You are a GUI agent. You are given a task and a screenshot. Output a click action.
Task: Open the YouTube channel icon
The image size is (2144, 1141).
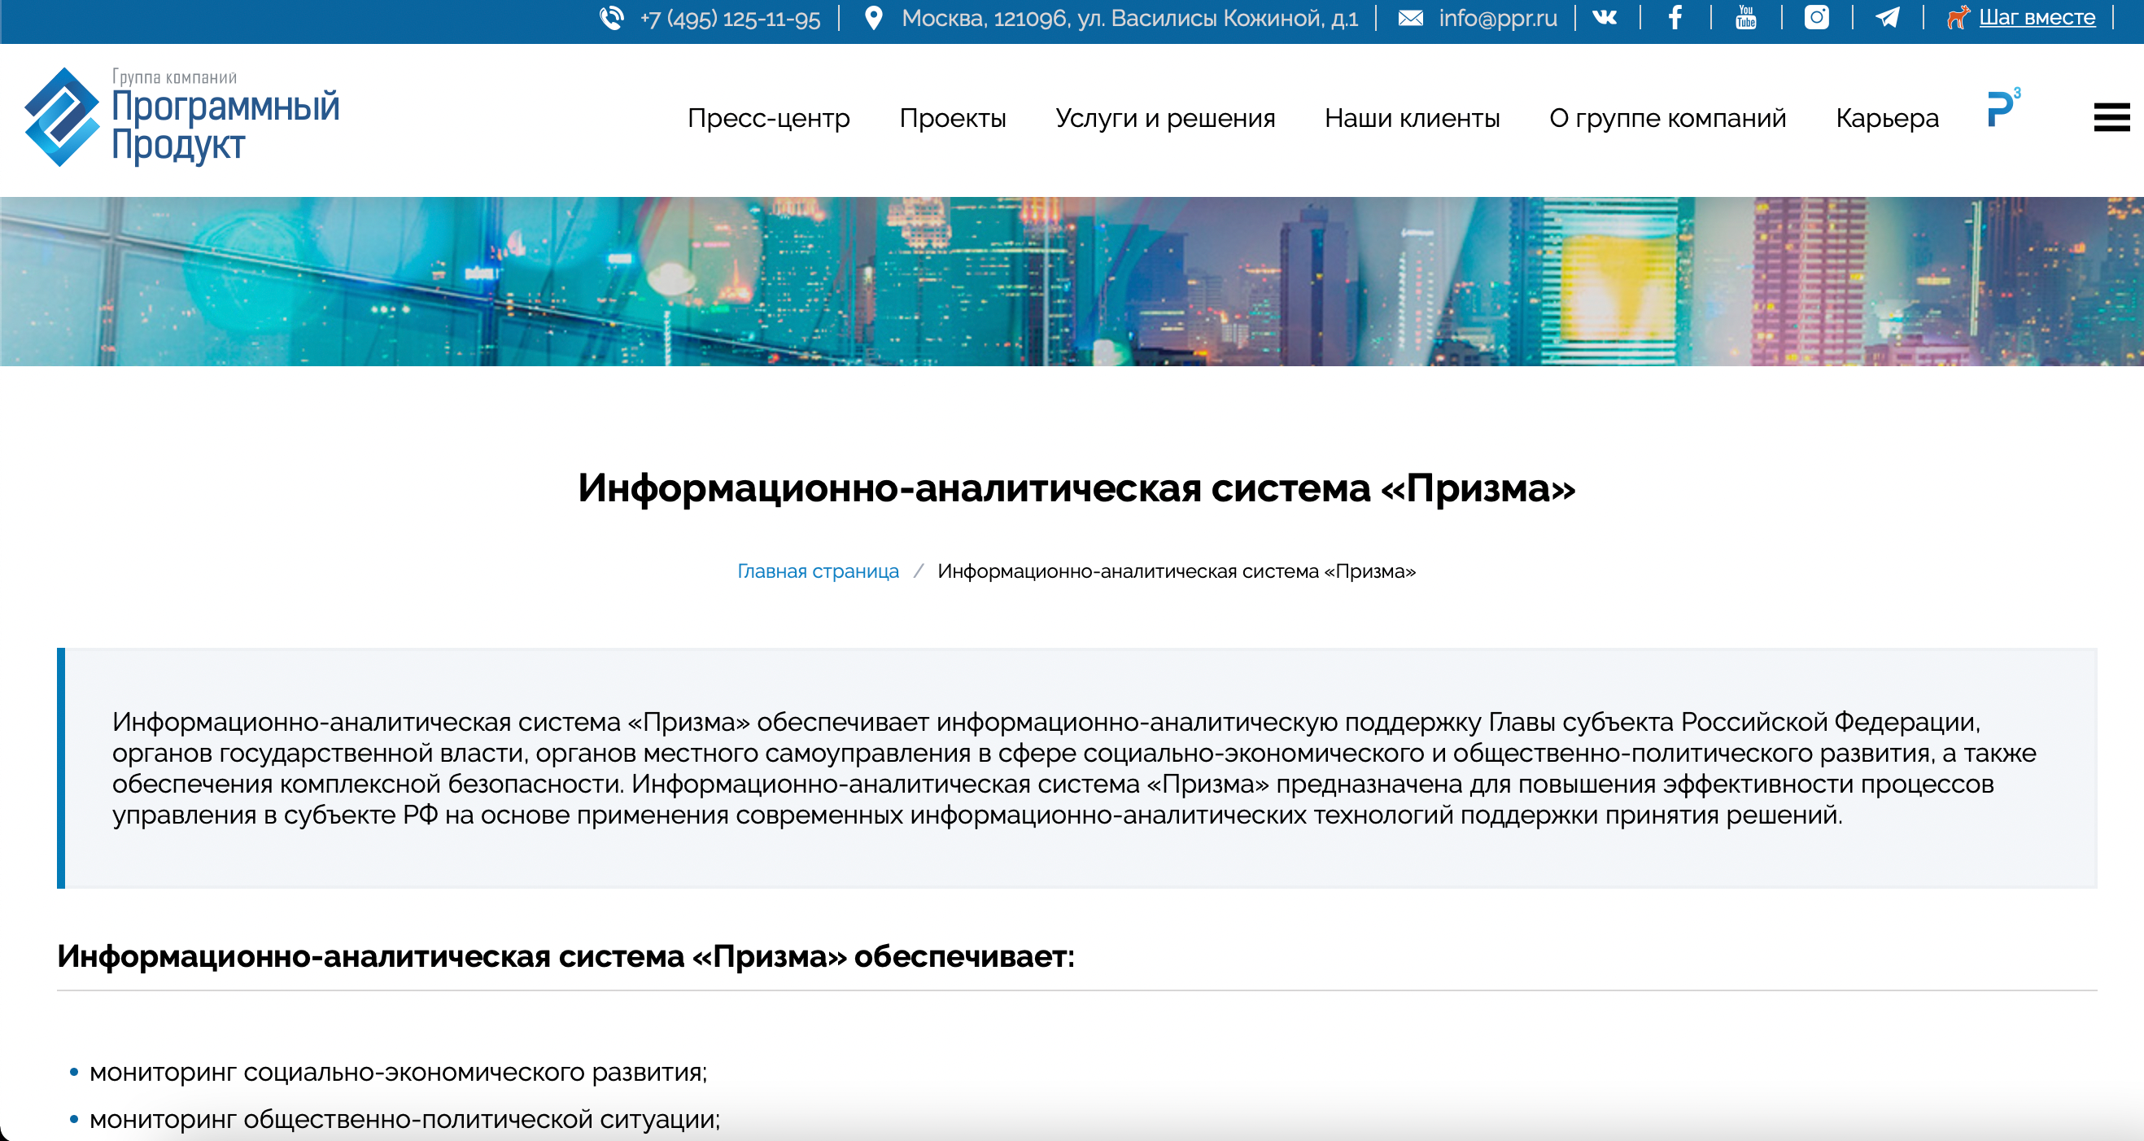tap(1746, 17)
